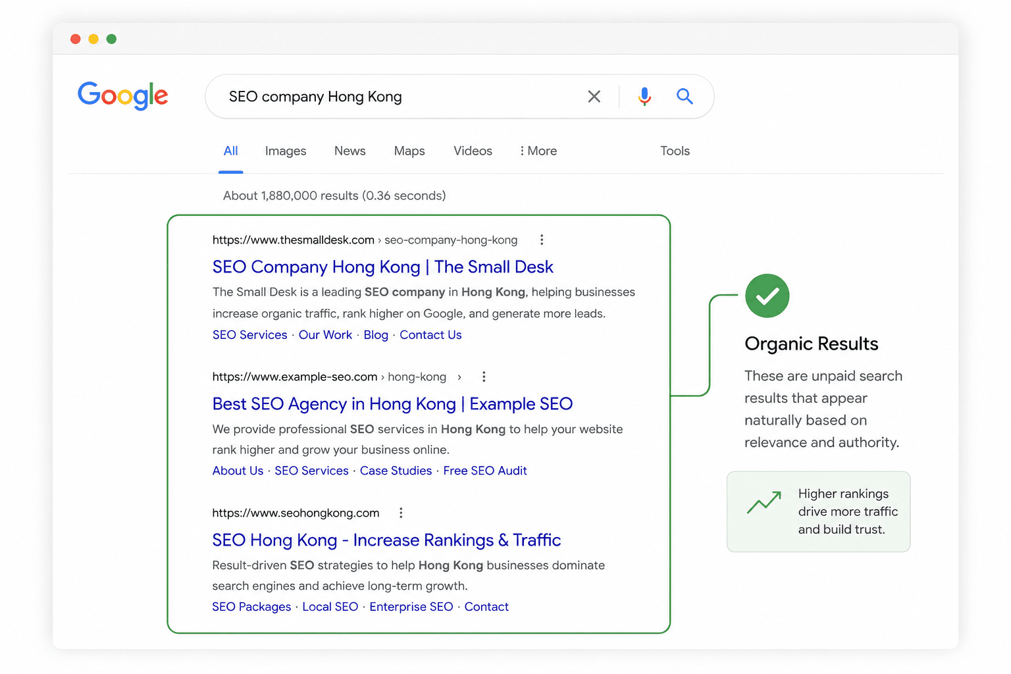Open SEO Company Hong Kong | The Small Desk

[382, 267]
